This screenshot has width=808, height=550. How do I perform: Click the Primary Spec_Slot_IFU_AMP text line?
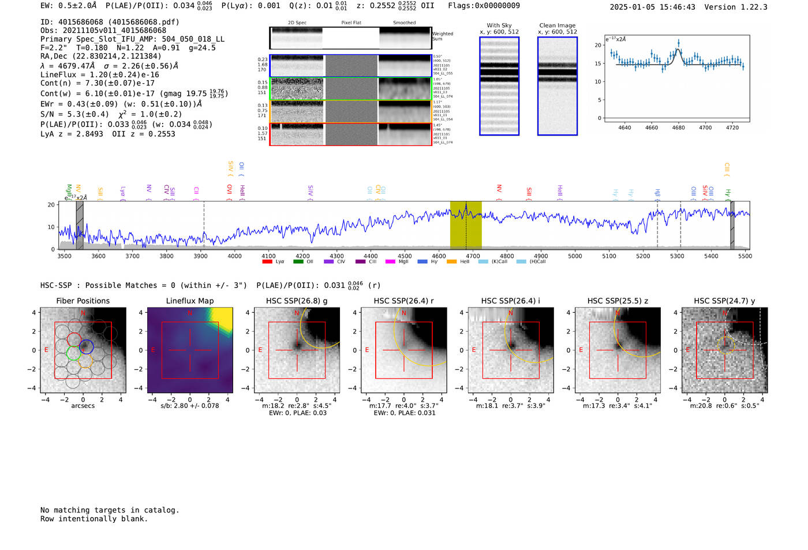pos(133,39)
